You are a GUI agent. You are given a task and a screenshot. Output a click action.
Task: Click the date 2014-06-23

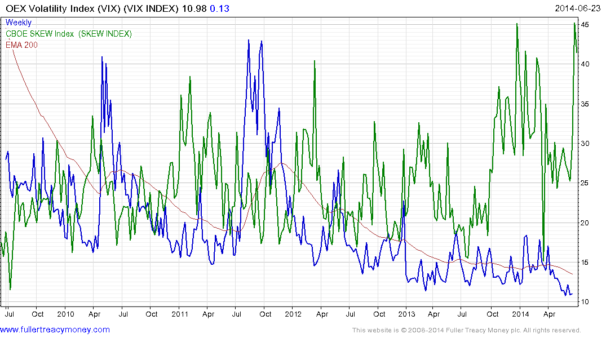pos(577,8)
